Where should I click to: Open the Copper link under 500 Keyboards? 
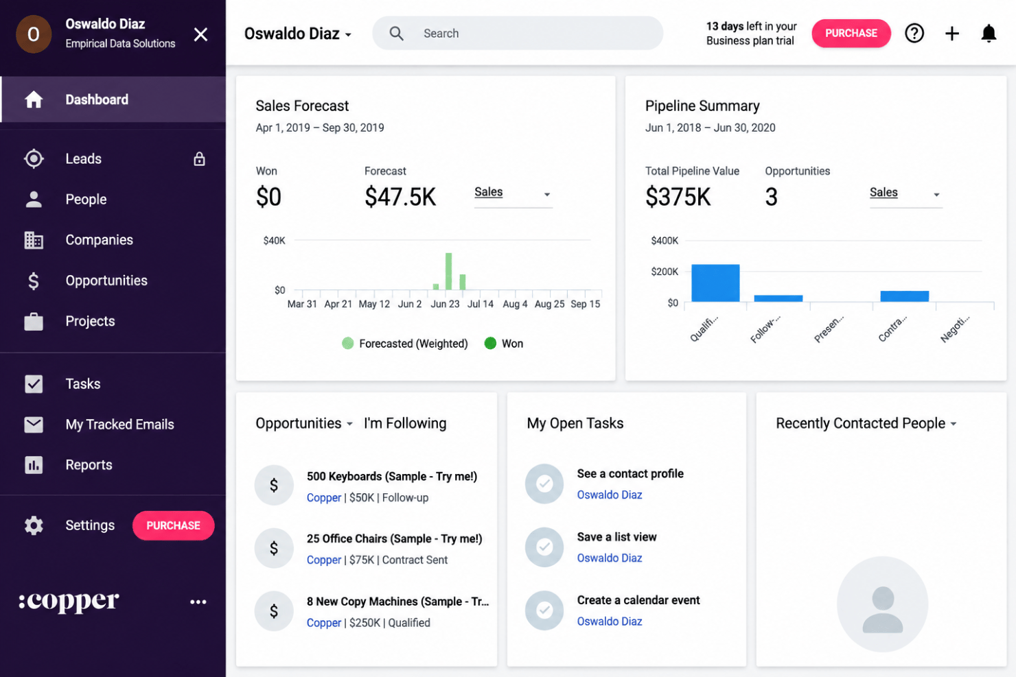tap(324, 498)
